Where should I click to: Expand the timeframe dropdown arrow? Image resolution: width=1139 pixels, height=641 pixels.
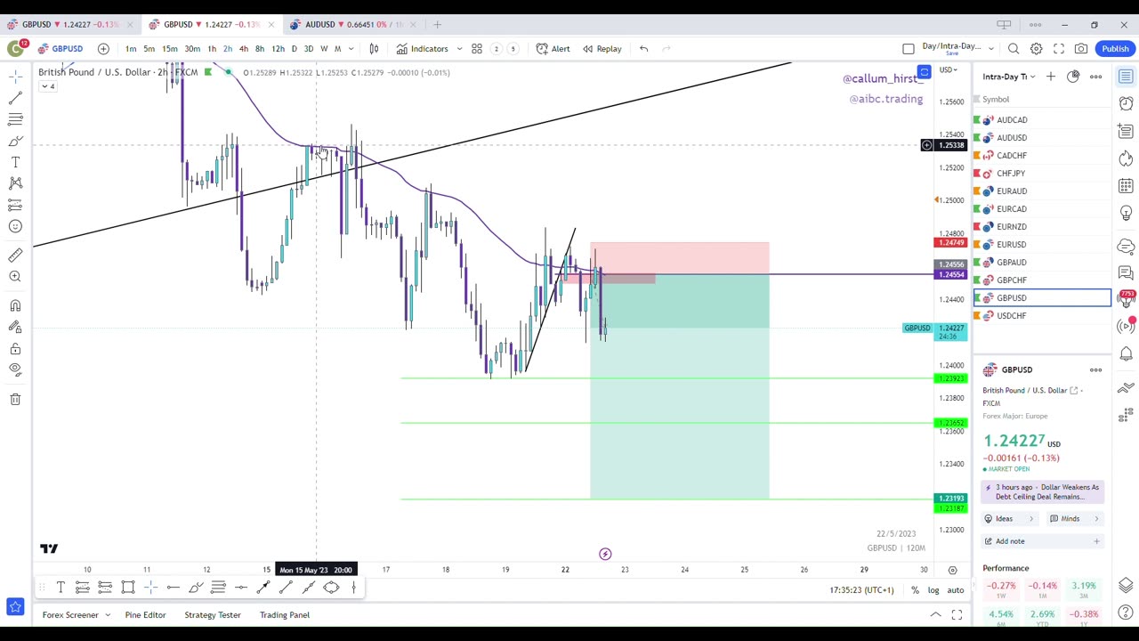[x=351, y=49]
